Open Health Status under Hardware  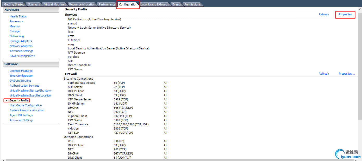[18, 16]
